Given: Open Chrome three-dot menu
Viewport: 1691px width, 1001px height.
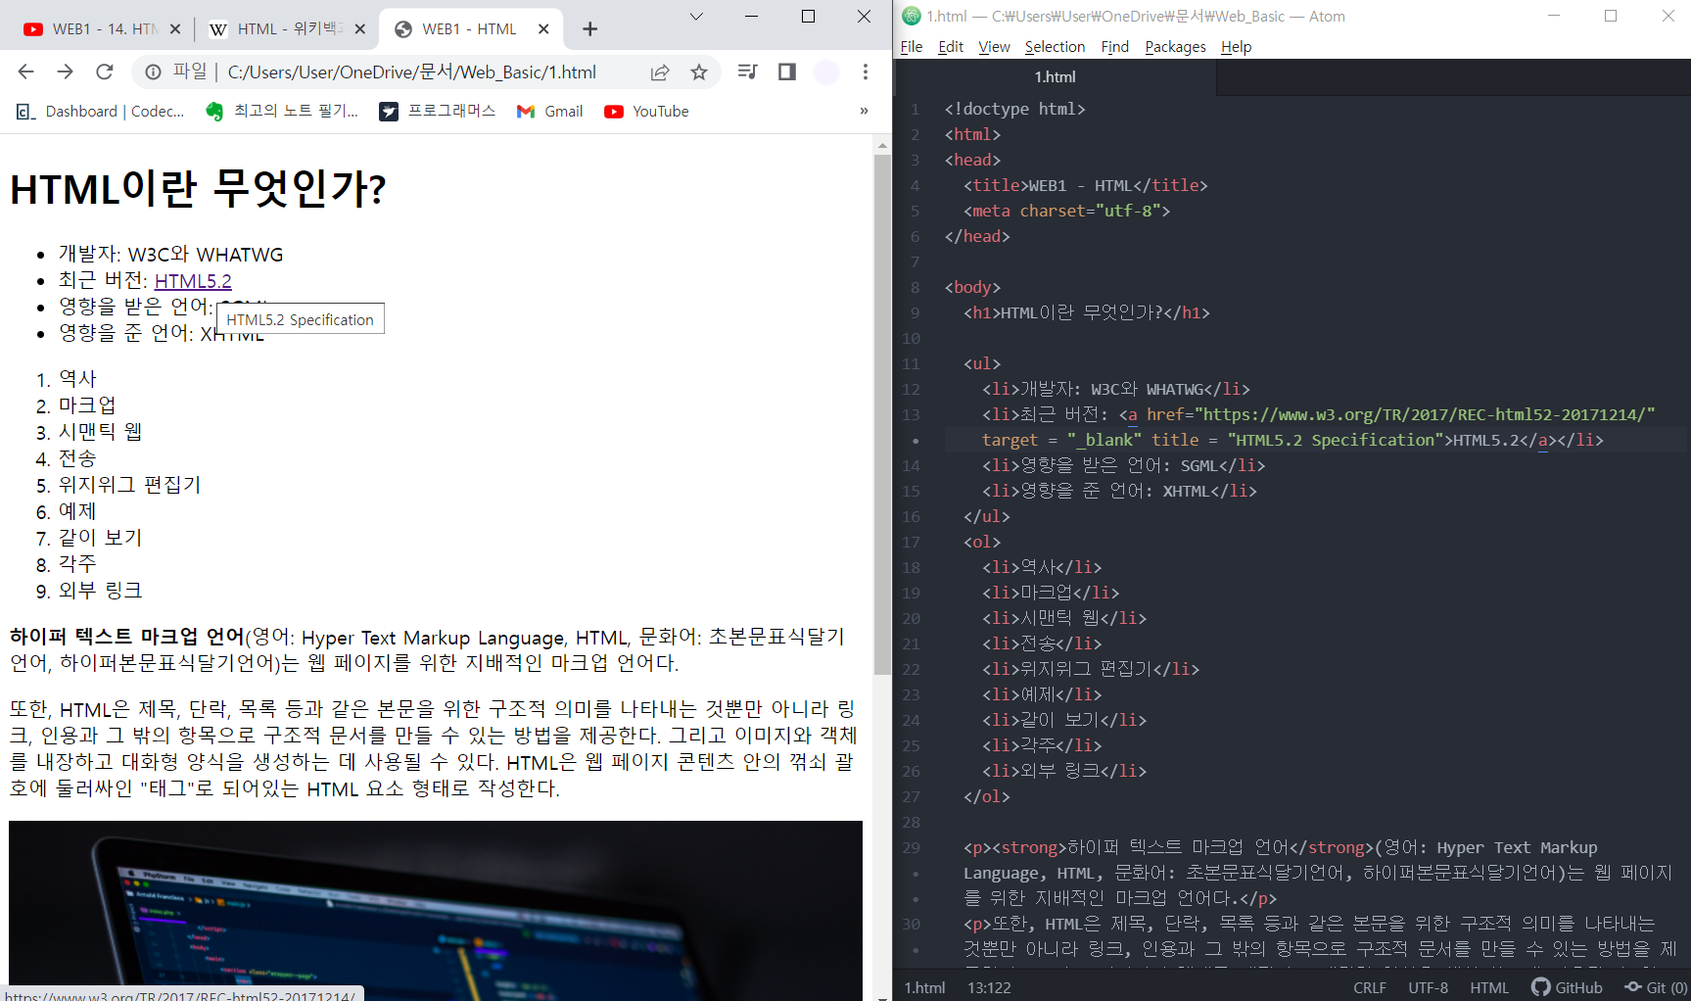Looking at the screenshot, I should click(866, 71).
